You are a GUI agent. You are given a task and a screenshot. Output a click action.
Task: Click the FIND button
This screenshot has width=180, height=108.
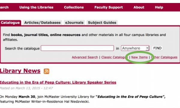pos(157,48)
